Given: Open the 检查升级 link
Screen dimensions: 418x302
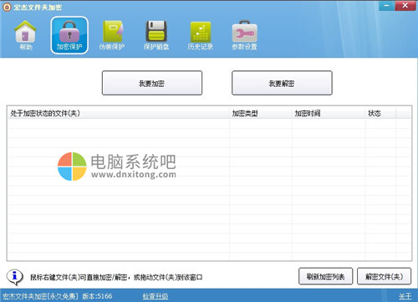Looking at the screenshot, I should tap(155, 296).
